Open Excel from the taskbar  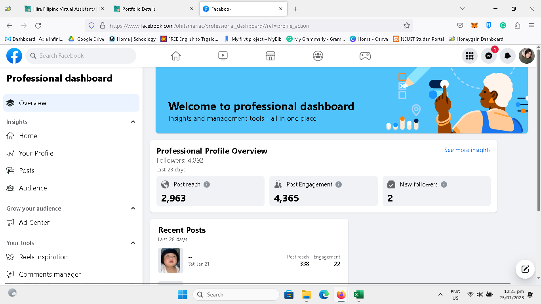coord(359,294)
